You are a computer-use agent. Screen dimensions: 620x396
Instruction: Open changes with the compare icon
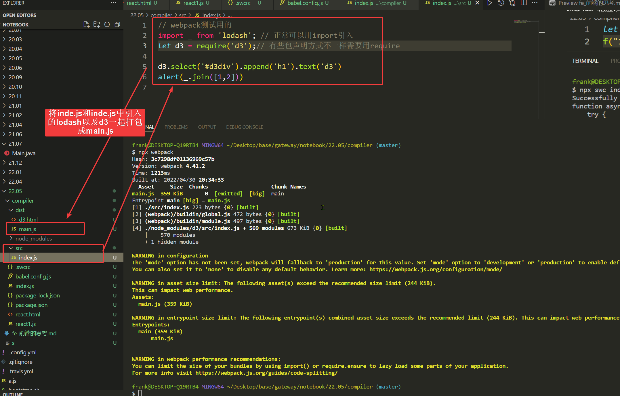tap(512, 3)
